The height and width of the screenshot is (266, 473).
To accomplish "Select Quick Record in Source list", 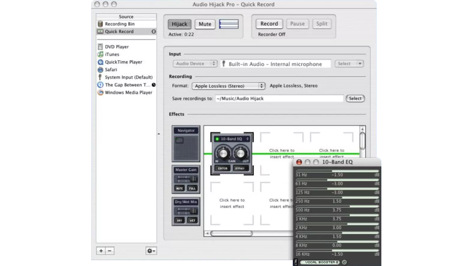I will coord(126,31).
